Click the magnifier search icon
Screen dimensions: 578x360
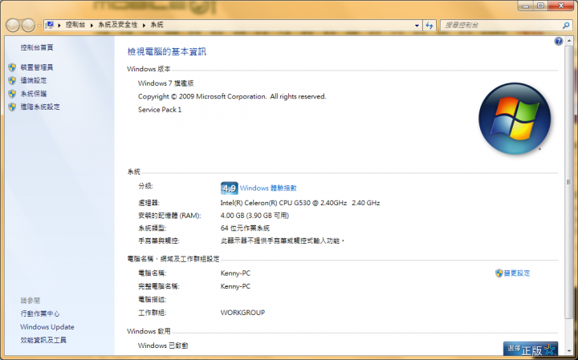tap(566, 26)
